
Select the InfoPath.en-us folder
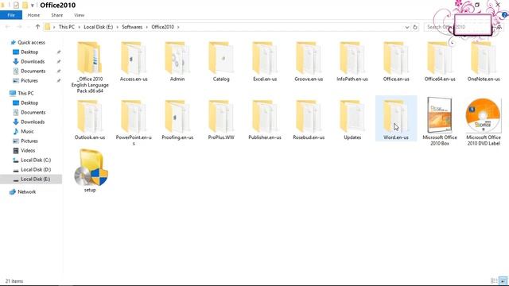(x=352, y=62)
